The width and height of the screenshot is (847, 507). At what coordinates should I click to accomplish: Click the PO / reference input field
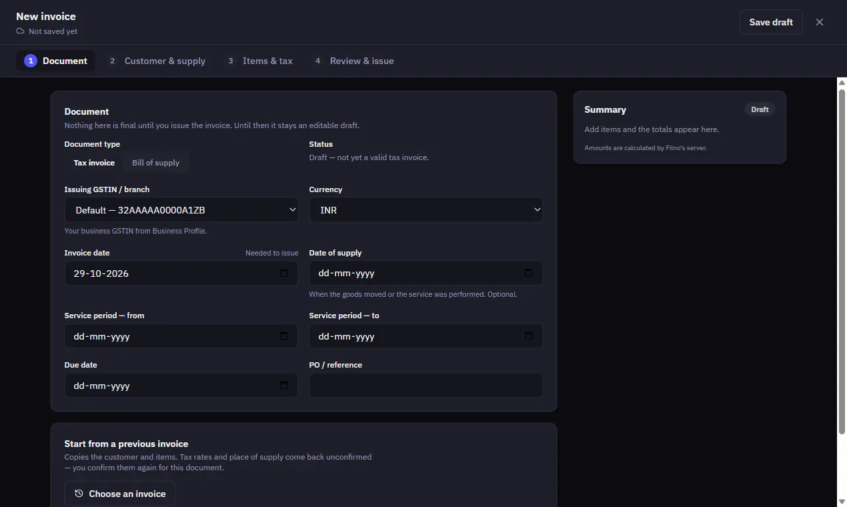coord(426,386)
